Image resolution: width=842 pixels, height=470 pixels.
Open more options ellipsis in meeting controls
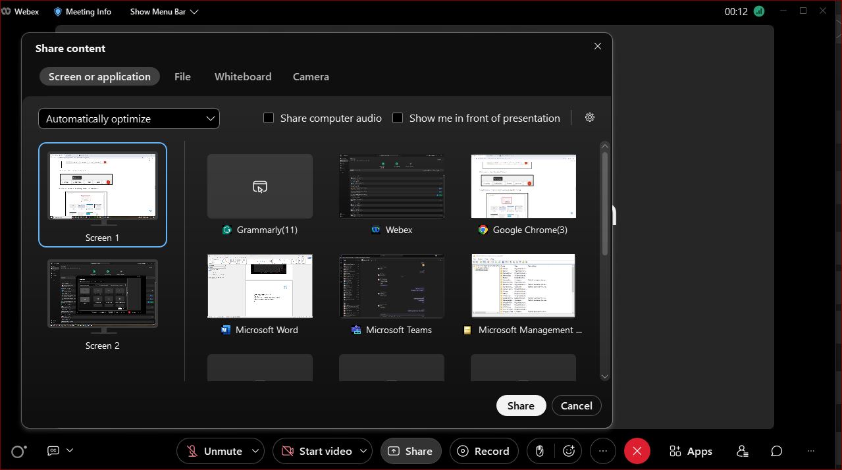point(603,451)
